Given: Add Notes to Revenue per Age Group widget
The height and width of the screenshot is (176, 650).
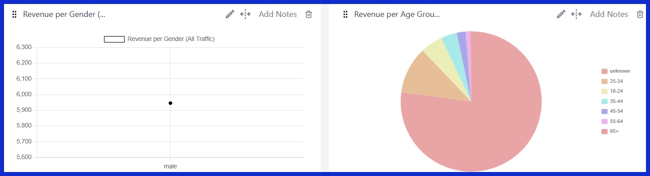Looking at the screenshot, I should pos(609,14).
